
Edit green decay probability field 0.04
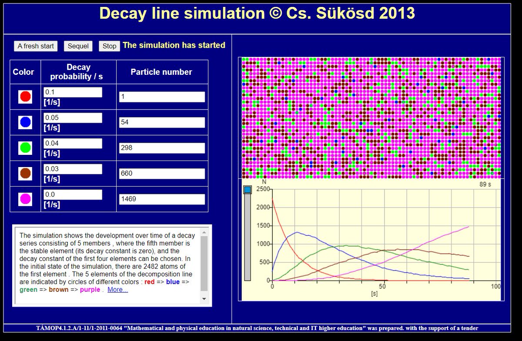[73, 144]
